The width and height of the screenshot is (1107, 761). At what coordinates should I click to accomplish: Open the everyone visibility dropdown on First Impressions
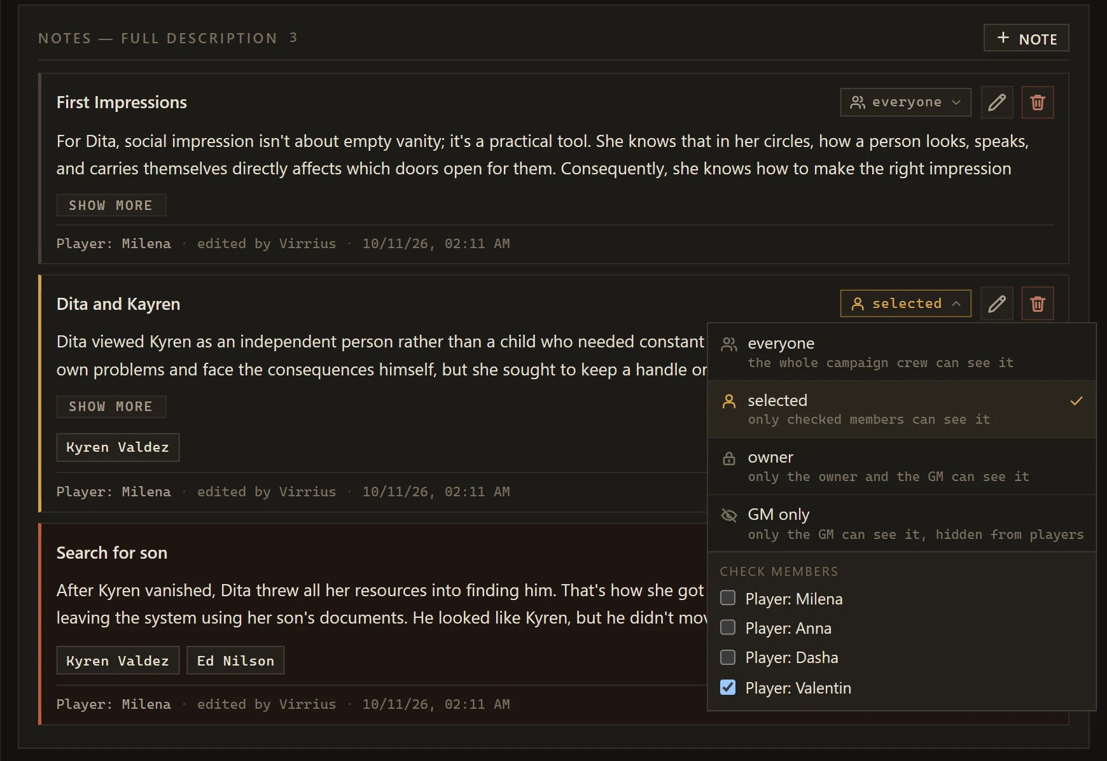click(x=905, y=102)
